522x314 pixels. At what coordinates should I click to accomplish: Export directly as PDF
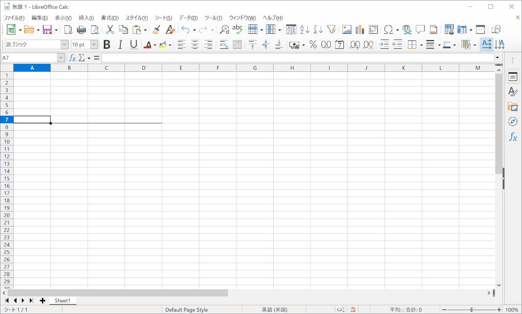[x=68, y=29]
